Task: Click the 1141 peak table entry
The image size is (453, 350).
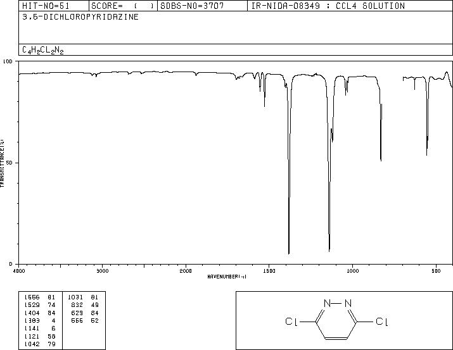Action: tap(32, 328)
